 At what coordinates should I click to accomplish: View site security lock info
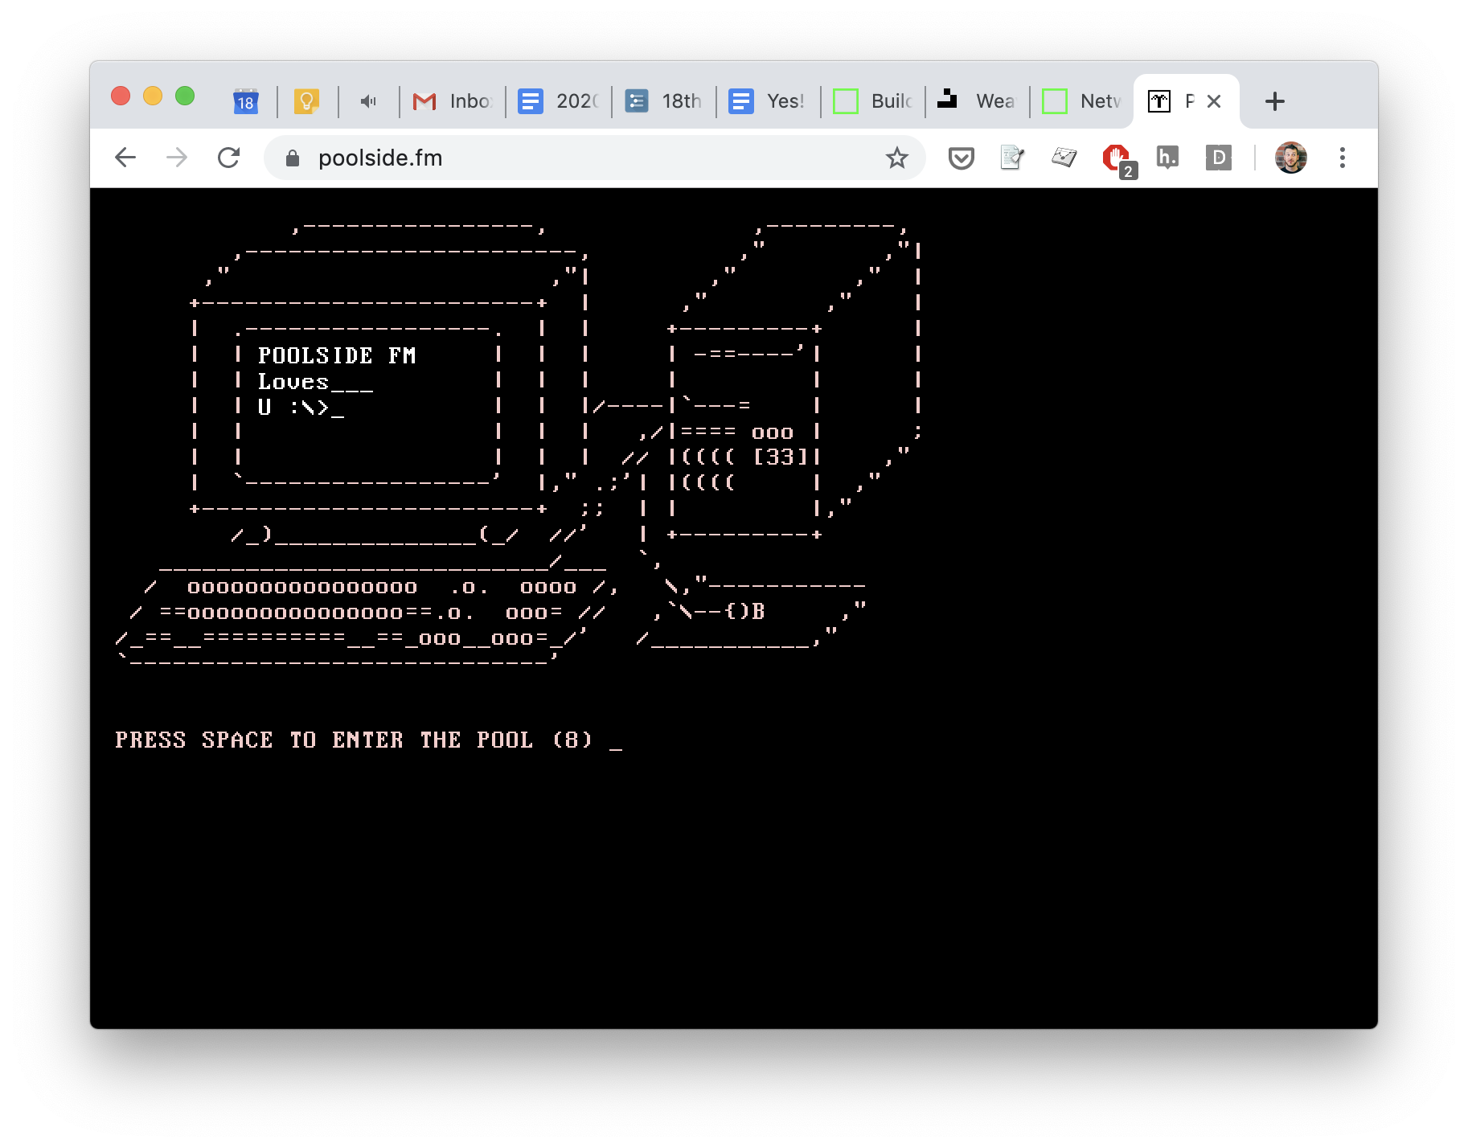coord(293,158)
